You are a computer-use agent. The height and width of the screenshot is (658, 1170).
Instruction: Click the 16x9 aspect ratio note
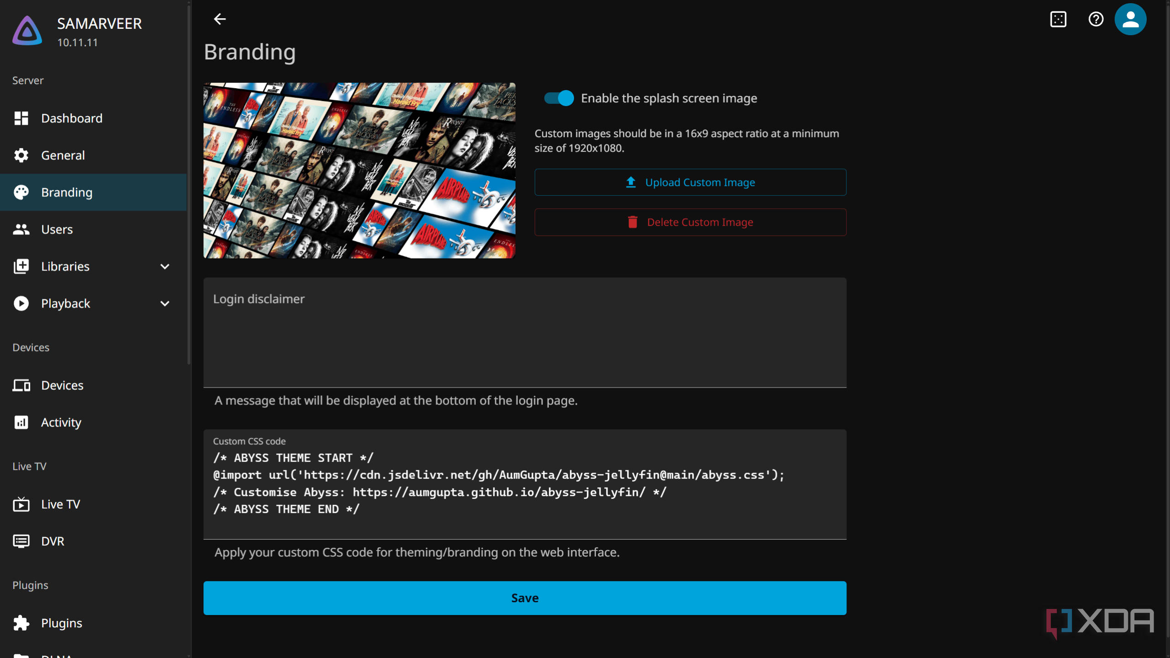686,141
